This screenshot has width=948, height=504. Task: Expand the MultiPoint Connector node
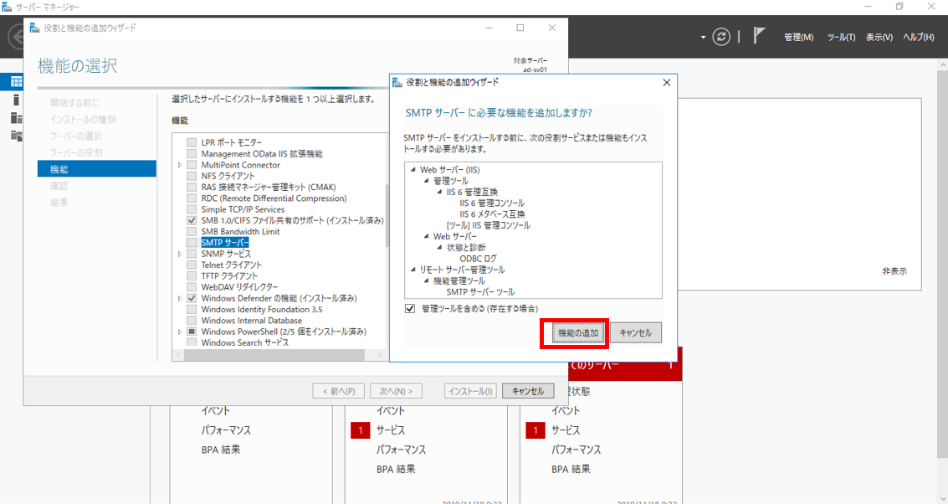pos(180,165)
